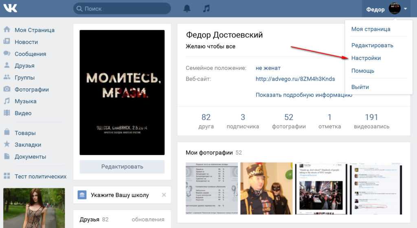The height and width of the screenshot is (228, 417).
Task: Click the home icon beside Моя Страница
Action: [7, 29]
